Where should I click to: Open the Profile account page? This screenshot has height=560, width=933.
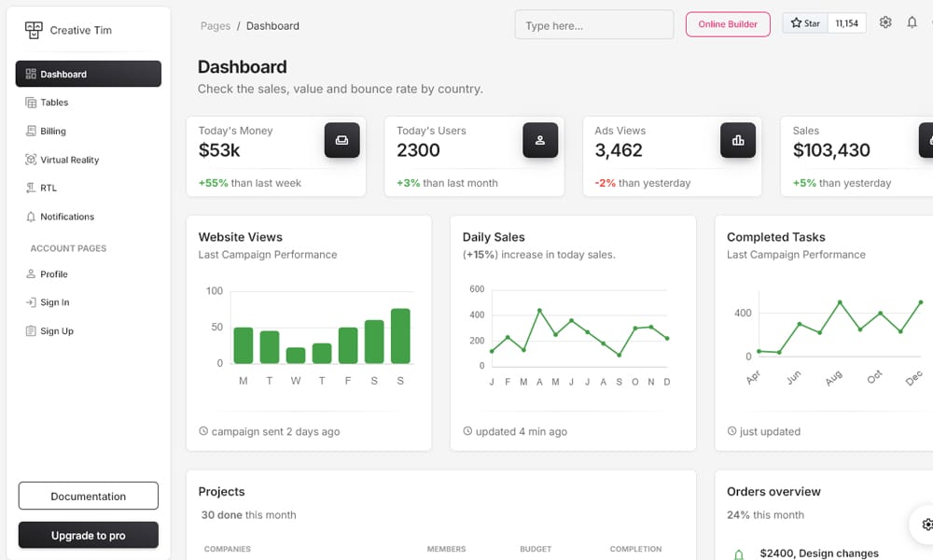click(x=52, y=273)
